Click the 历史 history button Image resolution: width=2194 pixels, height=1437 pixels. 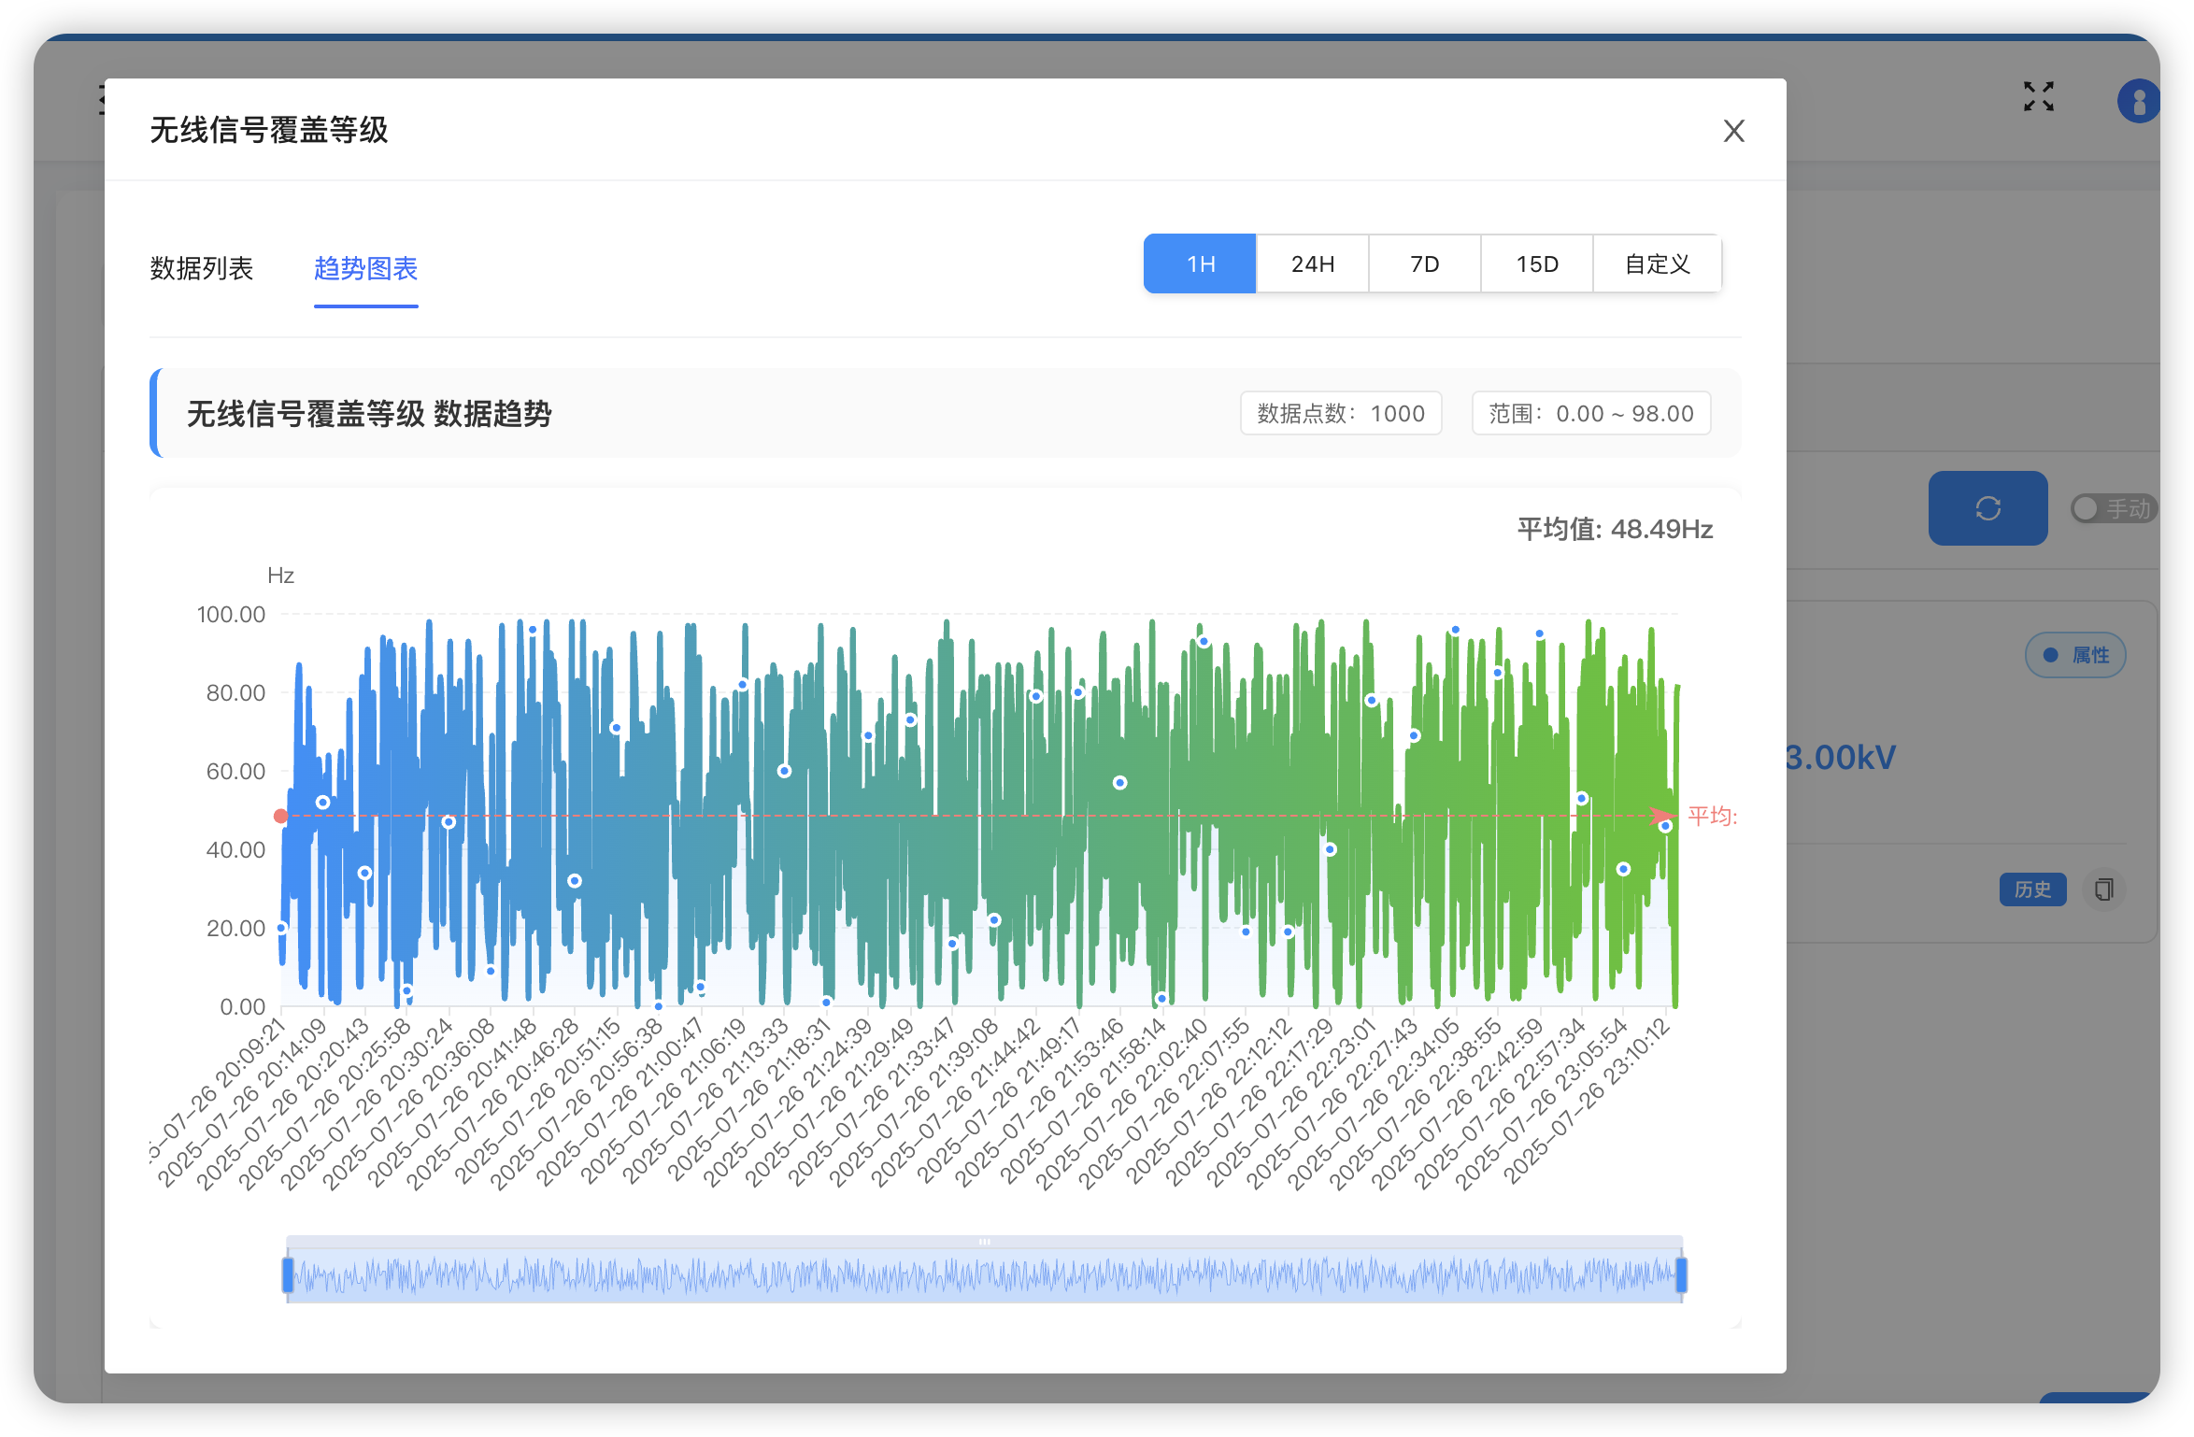[2031, 889]
